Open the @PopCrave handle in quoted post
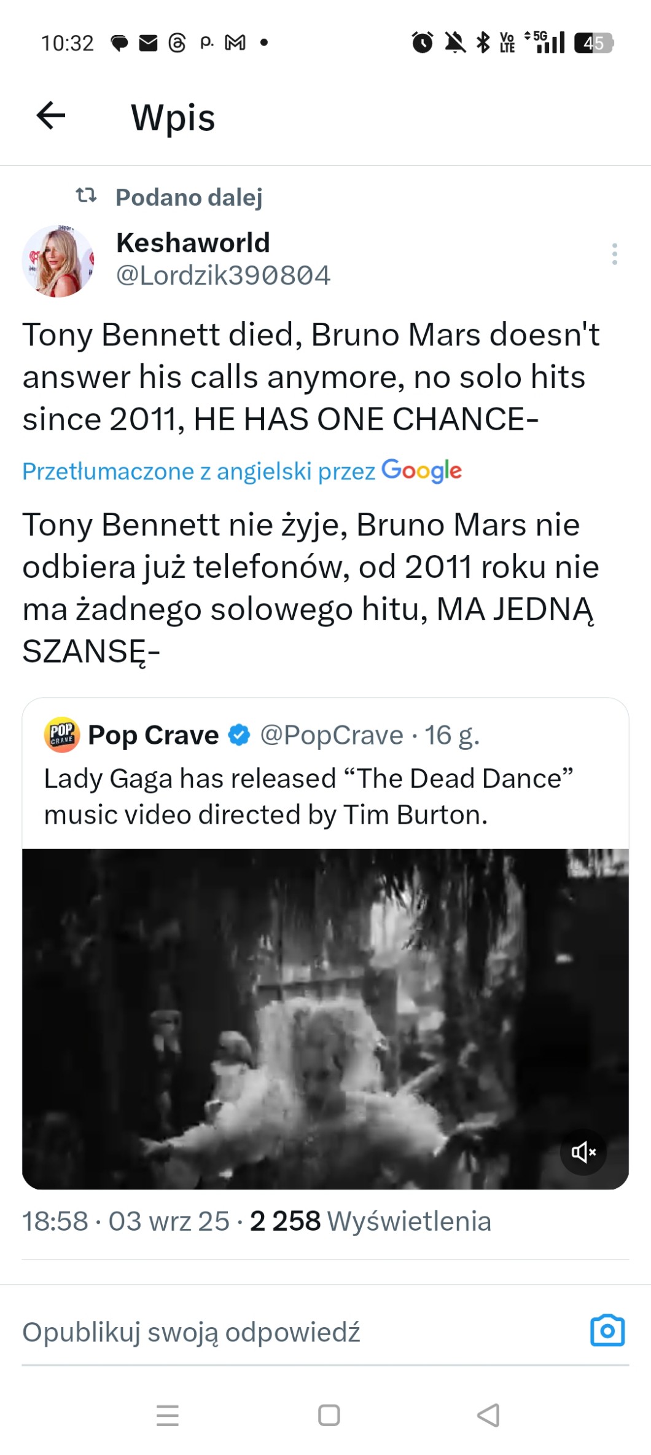The height and width of the screenshot is (1455, 651). pyautogui.click(x=332, y=735)
